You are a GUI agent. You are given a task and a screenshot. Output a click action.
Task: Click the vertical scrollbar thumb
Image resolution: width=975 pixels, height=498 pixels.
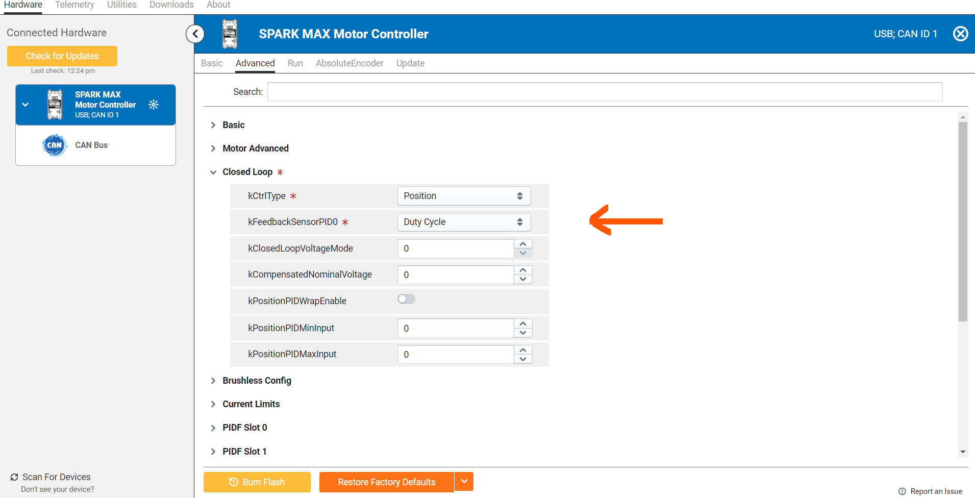[x=963, y=221]
